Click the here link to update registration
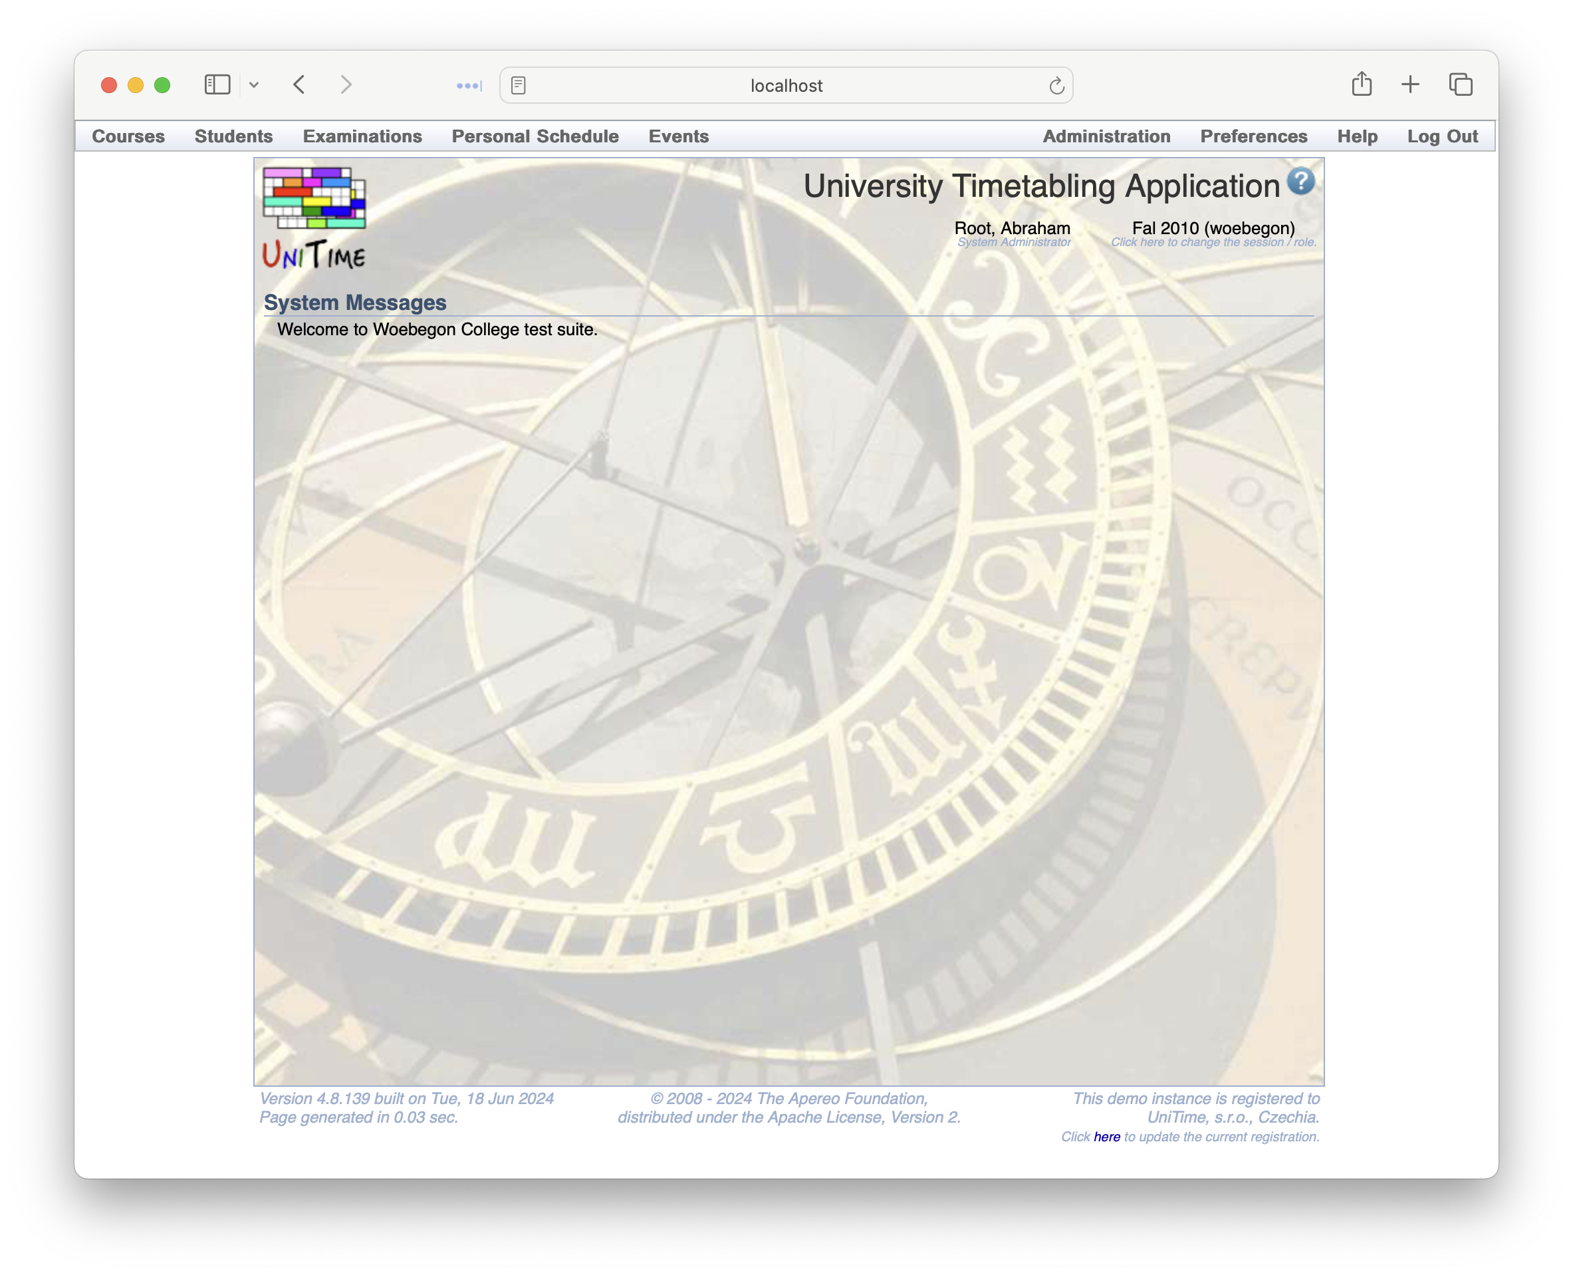1573x1277 pixels. (1106, 1137)
